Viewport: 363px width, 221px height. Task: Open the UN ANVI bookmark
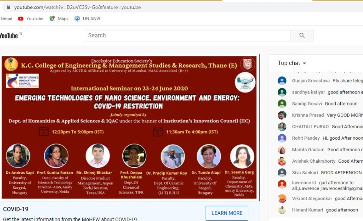point(87,18)
